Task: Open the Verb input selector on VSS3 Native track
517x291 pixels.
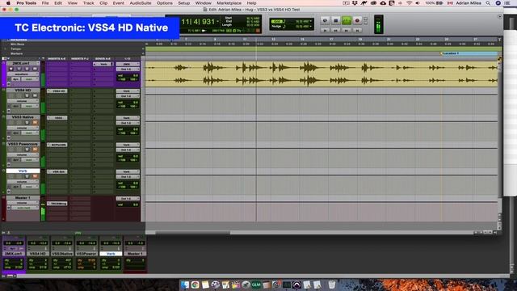Action: [x=128, y=118]
